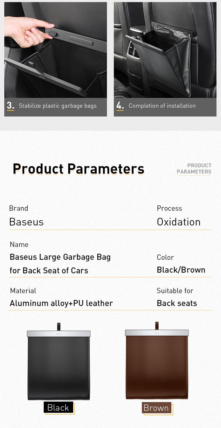Click the hanging strap on black bag
This screenshot has width=221, height=428.
click(59, 326)
